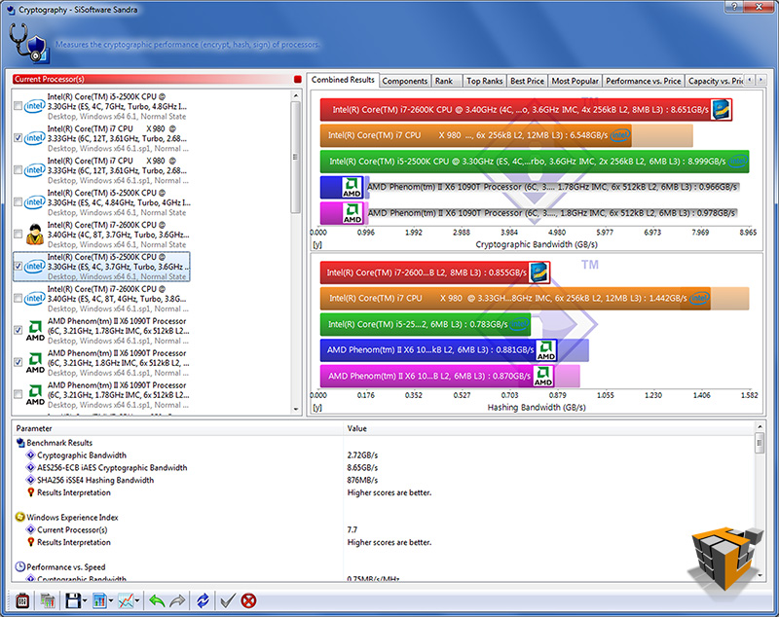Click the red stop square in Current Processor header
The width and height of the screenshot is (779, 617).
click(x=298, y=80)
